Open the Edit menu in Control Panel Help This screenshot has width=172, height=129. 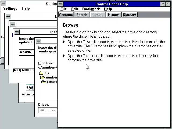(74, 9)
